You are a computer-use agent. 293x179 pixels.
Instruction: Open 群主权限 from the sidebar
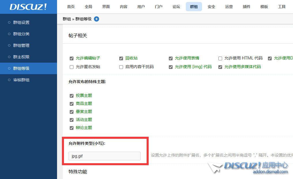pos(21,57)
